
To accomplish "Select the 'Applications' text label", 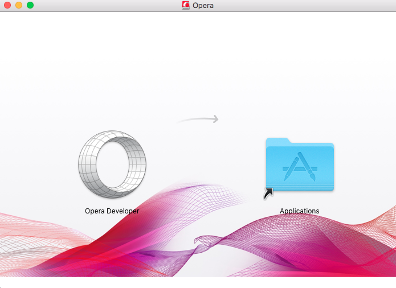I will point(300,211).
